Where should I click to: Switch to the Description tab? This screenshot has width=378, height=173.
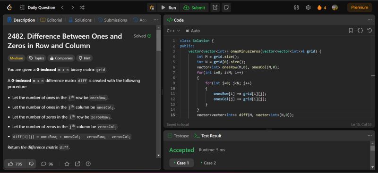click(x=21, y=20)
